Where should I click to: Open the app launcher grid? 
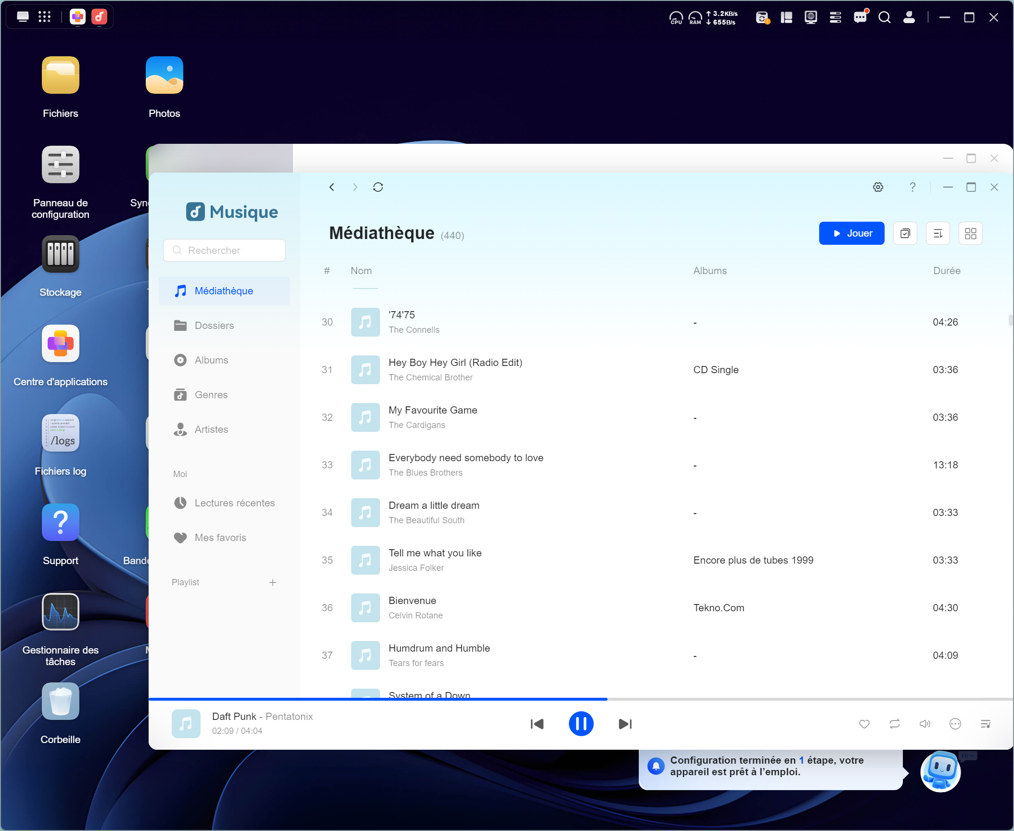pos(44,17)
